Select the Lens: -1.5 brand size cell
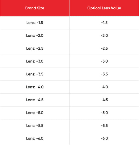The image size is (139, 145). (x=35, y=23)
